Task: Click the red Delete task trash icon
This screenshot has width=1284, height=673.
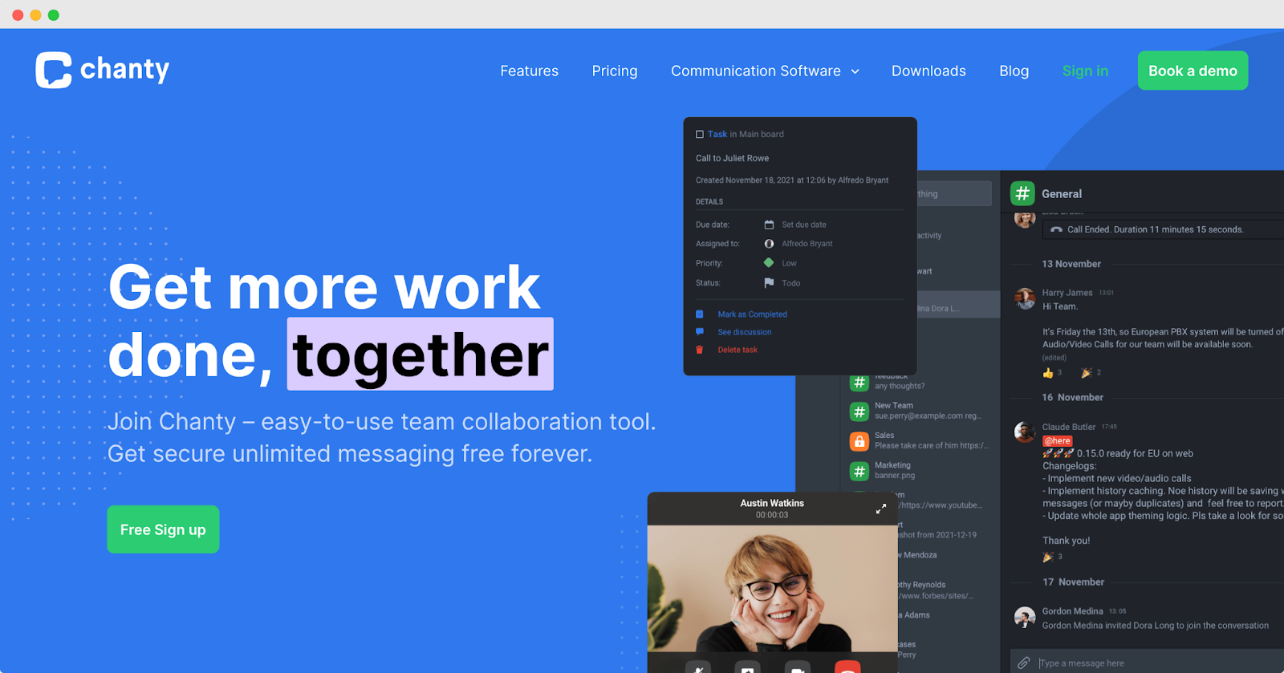Action: tap(700, 350)
